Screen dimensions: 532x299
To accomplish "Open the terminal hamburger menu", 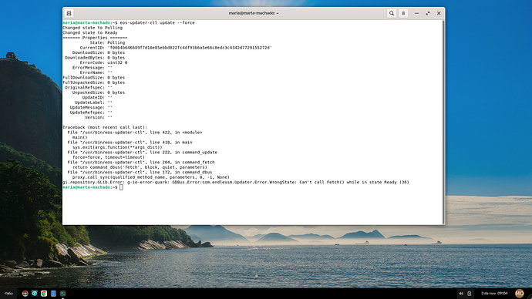I will pyautogui.click(x=403, y=13).
